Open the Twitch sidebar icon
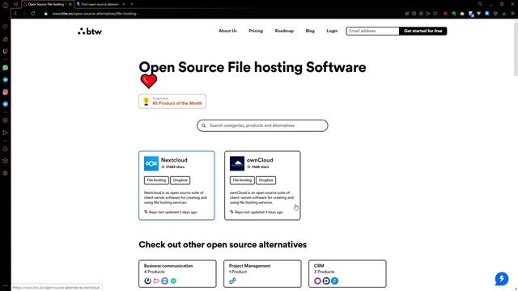This screenshot has height=291, width=518. pos(6,51)
